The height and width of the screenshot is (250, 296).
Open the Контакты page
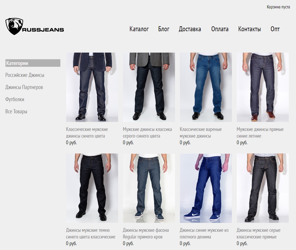250,29
